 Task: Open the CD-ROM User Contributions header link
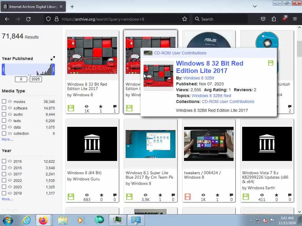(180, 53)
